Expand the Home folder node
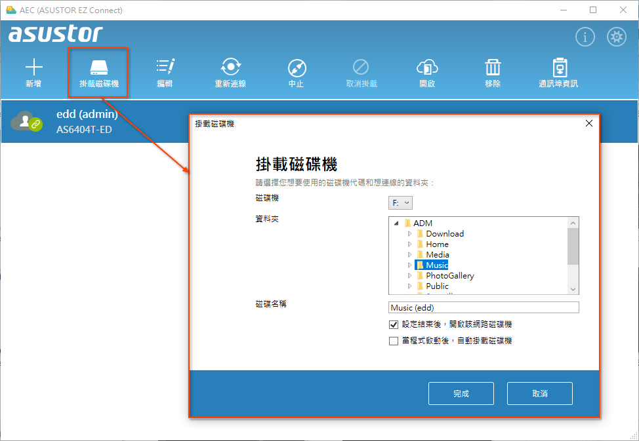The image size is (639, 441). click(x=409, y=244)
